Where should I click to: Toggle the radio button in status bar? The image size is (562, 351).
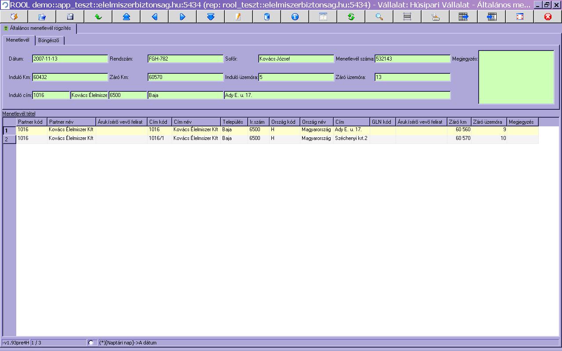tap(91, 343)
